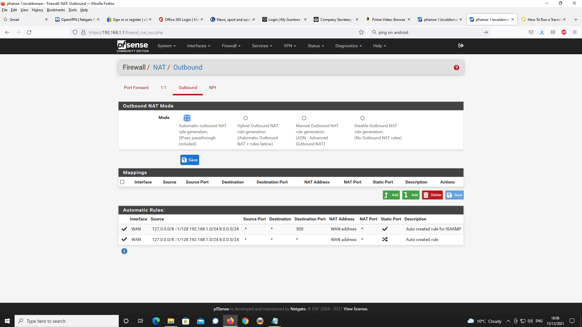Toggle the Mappings select-all checkbox
Screen dimensions: 582x327
122,182
